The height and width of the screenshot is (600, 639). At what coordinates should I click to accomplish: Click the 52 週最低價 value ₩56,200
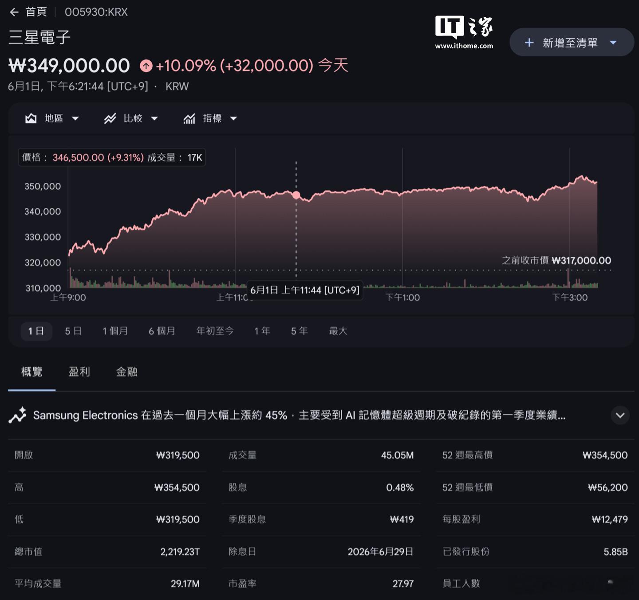[608, 488]
